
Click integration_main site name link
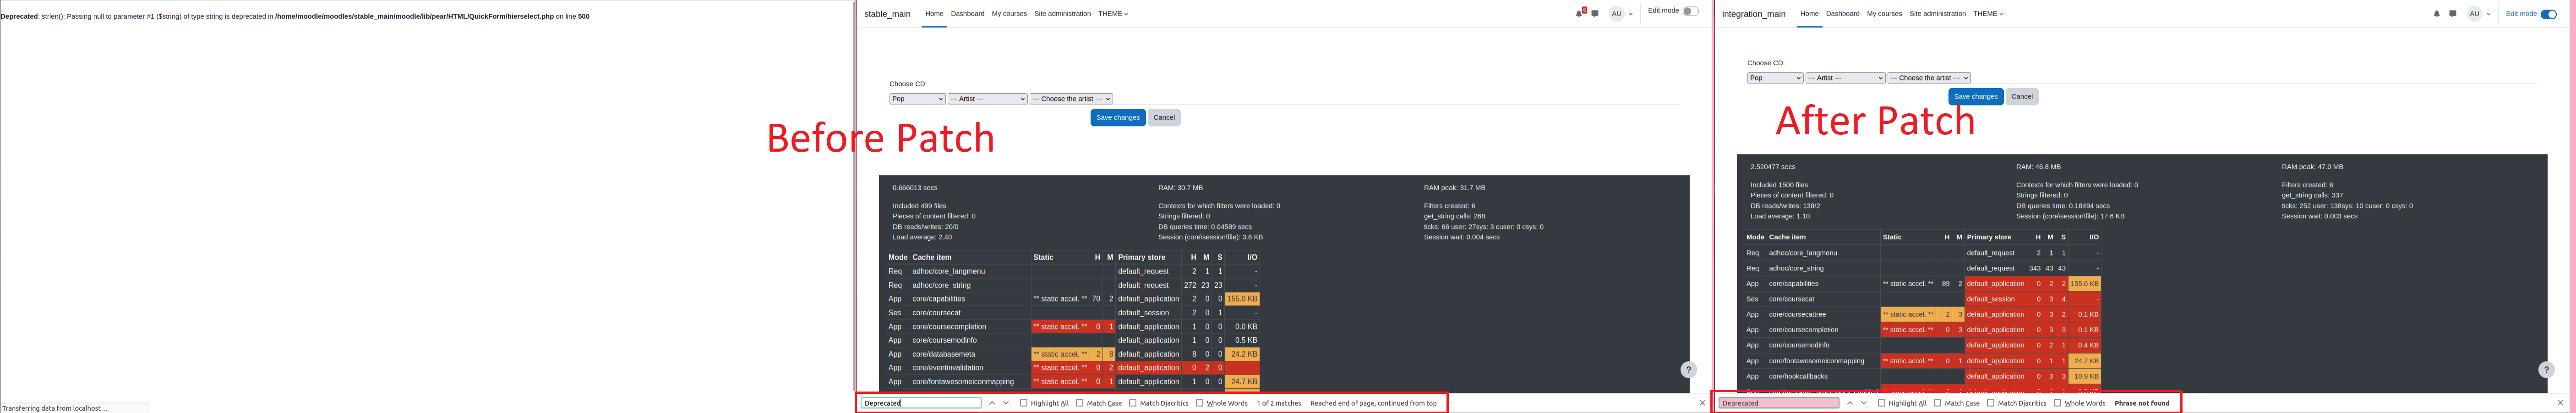pos(1754,14)
